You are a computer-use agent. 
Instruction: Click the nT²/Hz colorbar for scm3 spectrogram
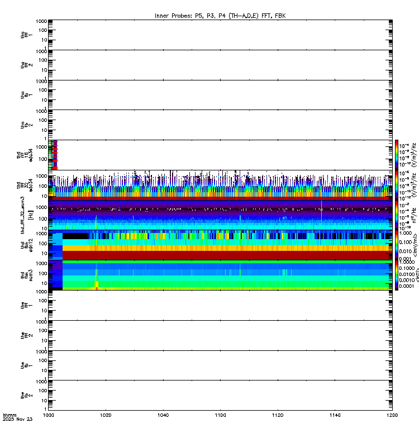click(397, 215)
